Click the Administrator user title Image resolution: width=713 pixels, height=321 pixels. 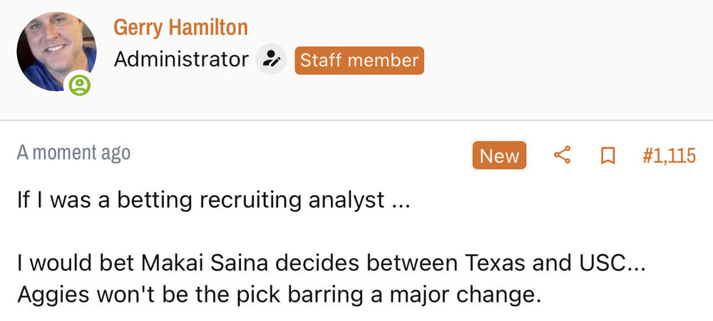tap(180, 60)
